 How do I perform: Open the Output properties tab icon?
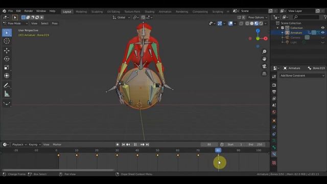(x=274, y=92)
